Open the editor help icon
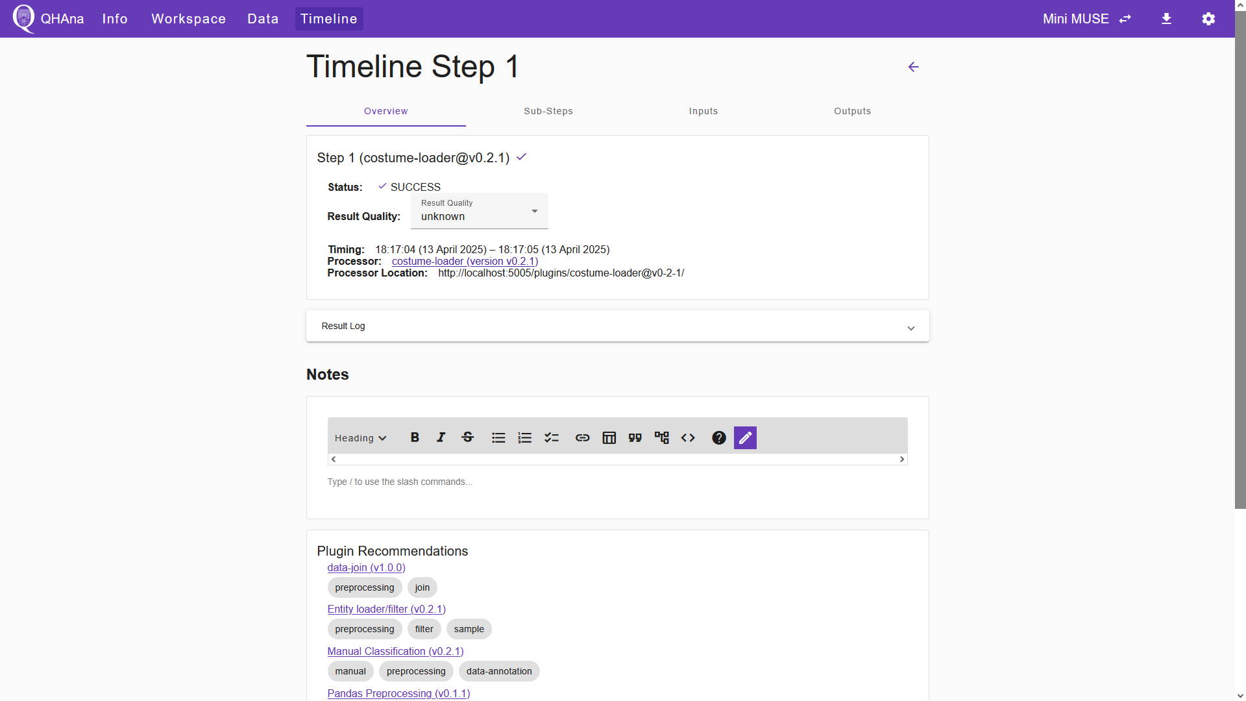Image resolution: width=1246 pixels, height=701 pixels. (x=719, y=438)
